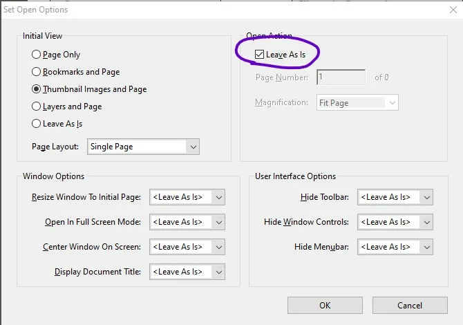Click the User Interface Options heading
Image resolution: width=463 pixels, height=325 pixels.
pyautogui.click(x=295, y=176)
